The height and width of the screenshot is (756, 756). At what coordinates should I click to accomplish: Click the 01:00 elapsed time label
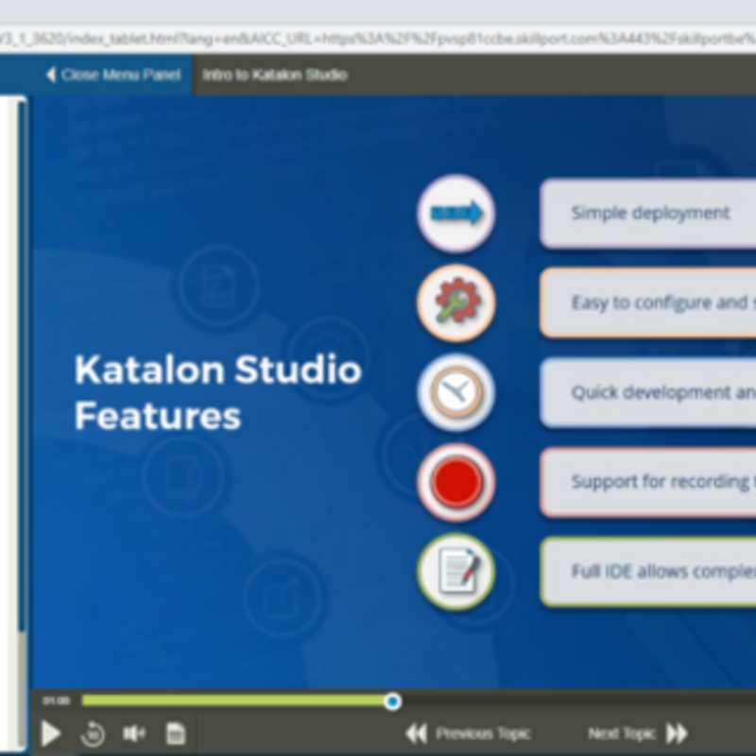click(57, 700)
